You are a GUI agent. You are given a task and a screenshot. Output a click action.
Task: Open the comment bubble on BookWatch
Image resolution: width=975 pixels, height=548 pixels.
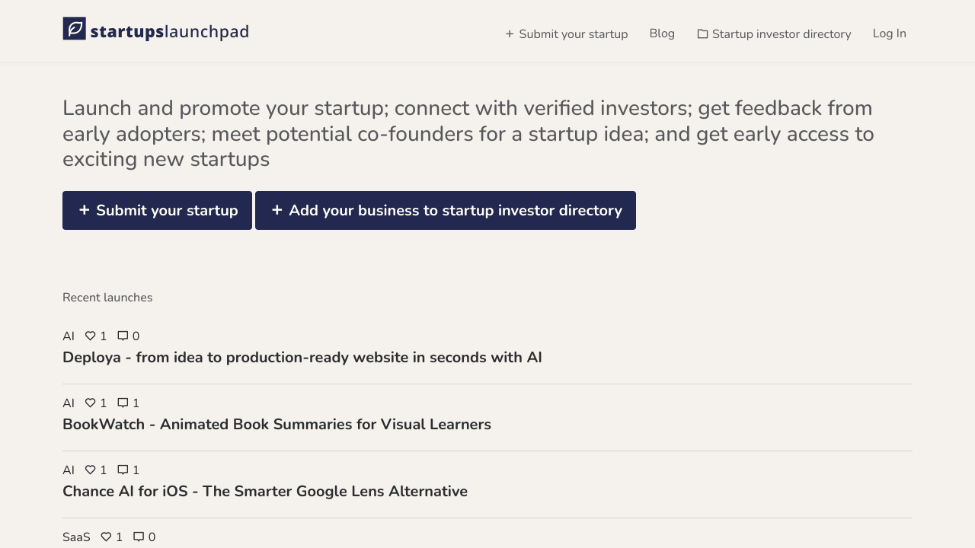point(123,403)
